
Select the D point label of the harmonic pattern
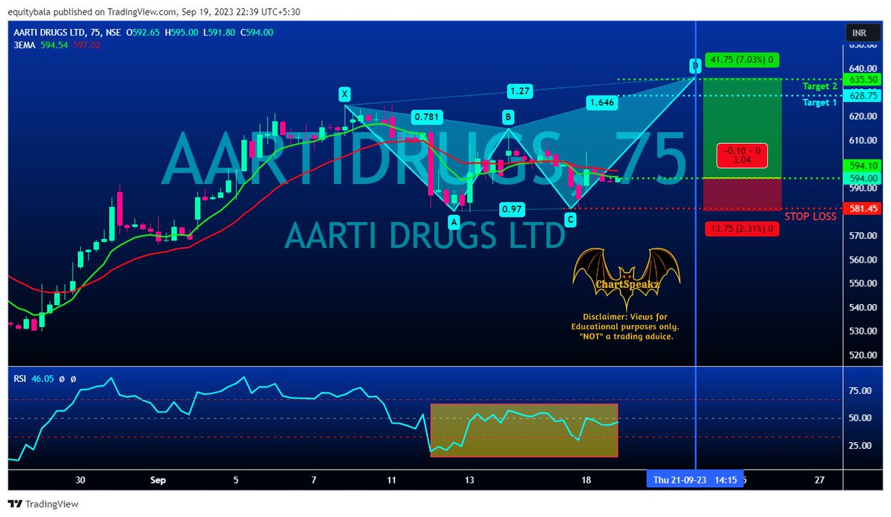click(695, 65)
